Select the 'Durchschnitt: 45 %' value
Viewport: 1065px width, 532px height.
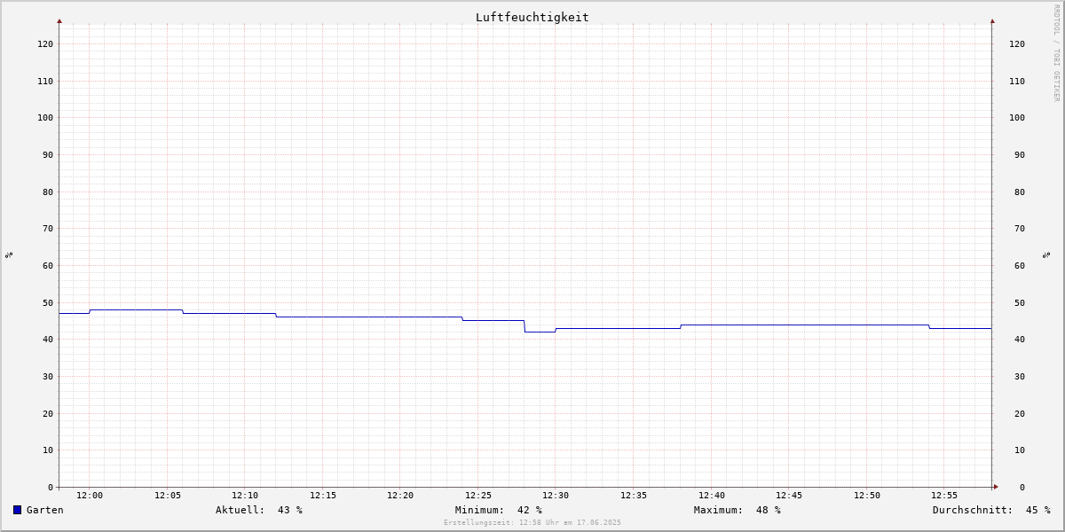tap(991, 510)
